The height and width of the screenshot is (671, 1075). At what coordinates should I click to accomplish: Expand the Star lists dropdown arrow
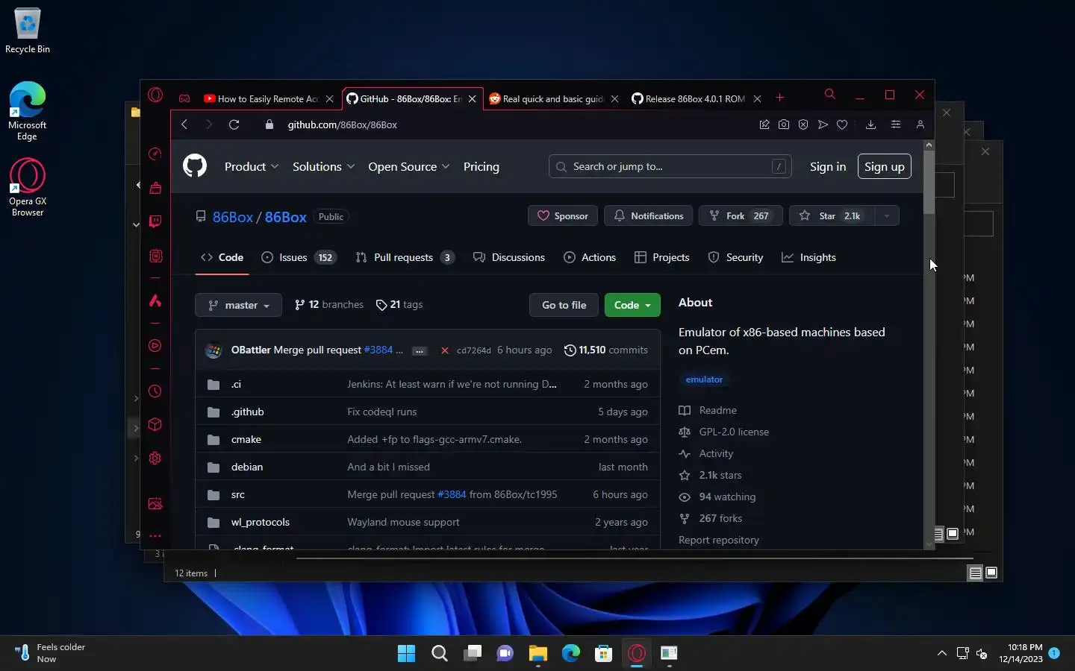[886, 216]
